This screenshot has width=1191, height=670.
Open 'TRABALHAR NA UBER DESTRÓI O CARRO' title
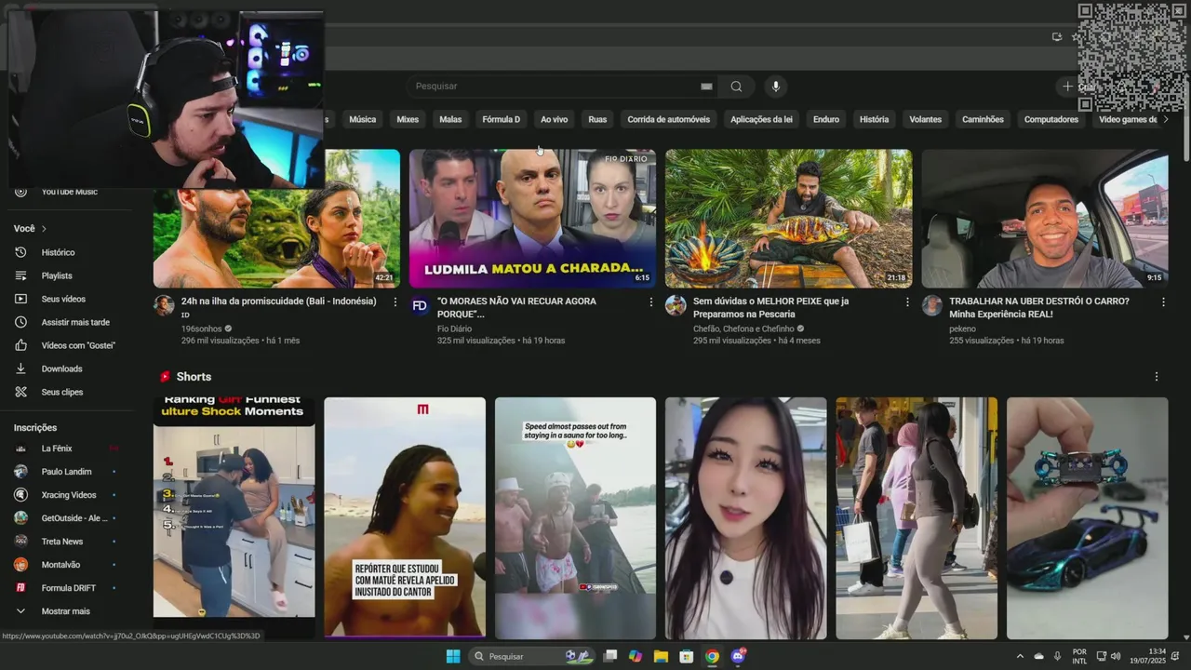tap(1039, 307)
